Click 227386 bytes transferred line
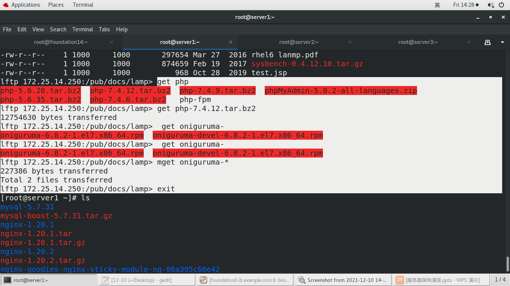 pos(54,171)
